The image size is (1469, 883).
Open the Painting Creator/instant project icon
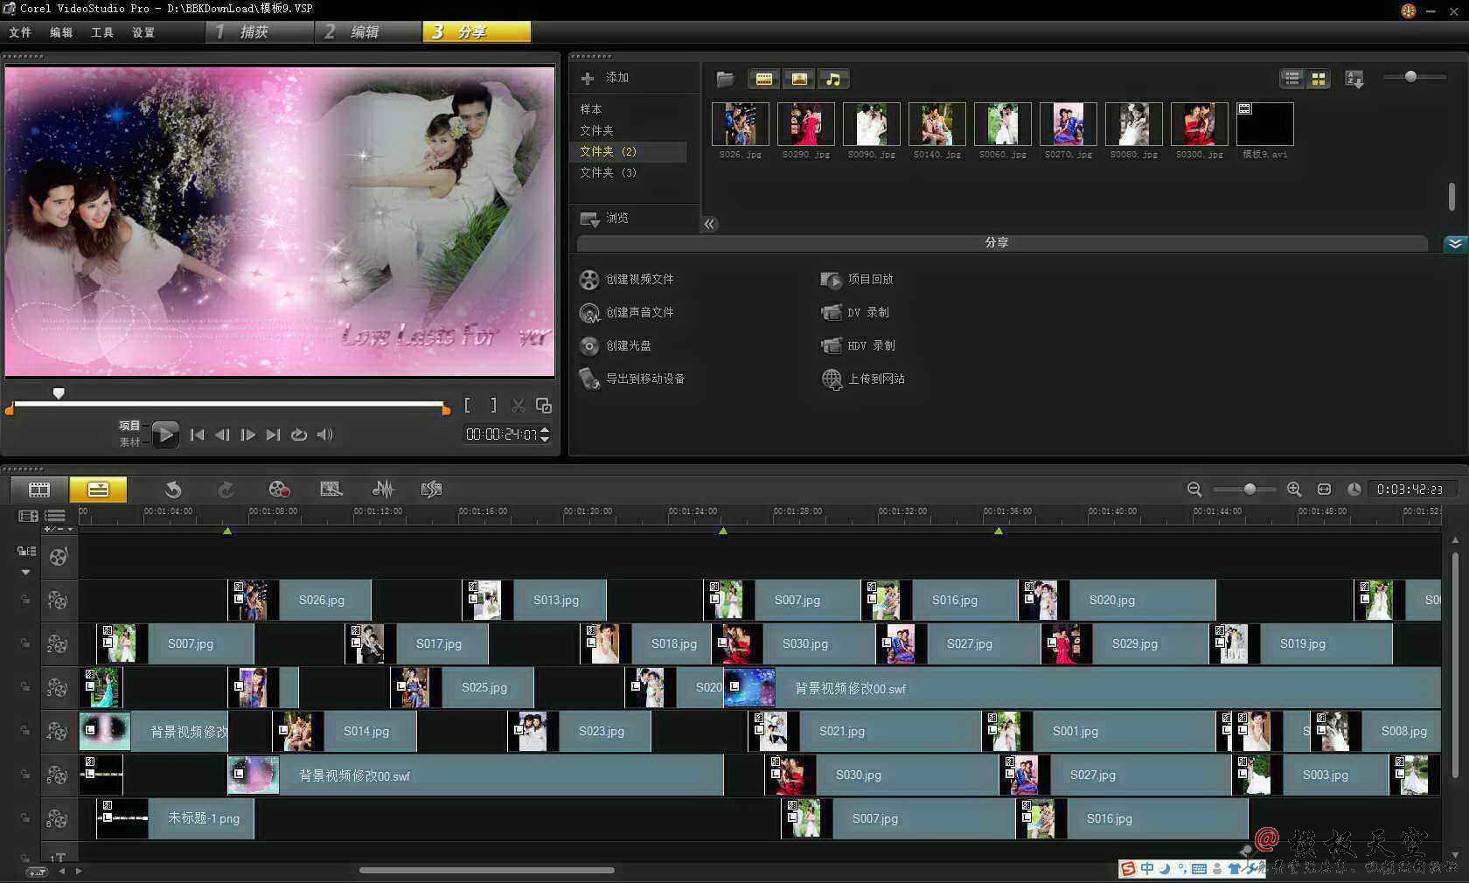point(331,490)
